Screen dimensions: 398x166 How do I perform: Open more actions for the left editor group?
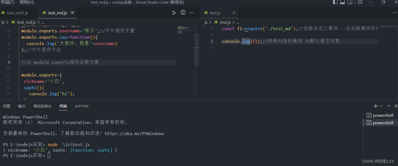pos(192,13)
